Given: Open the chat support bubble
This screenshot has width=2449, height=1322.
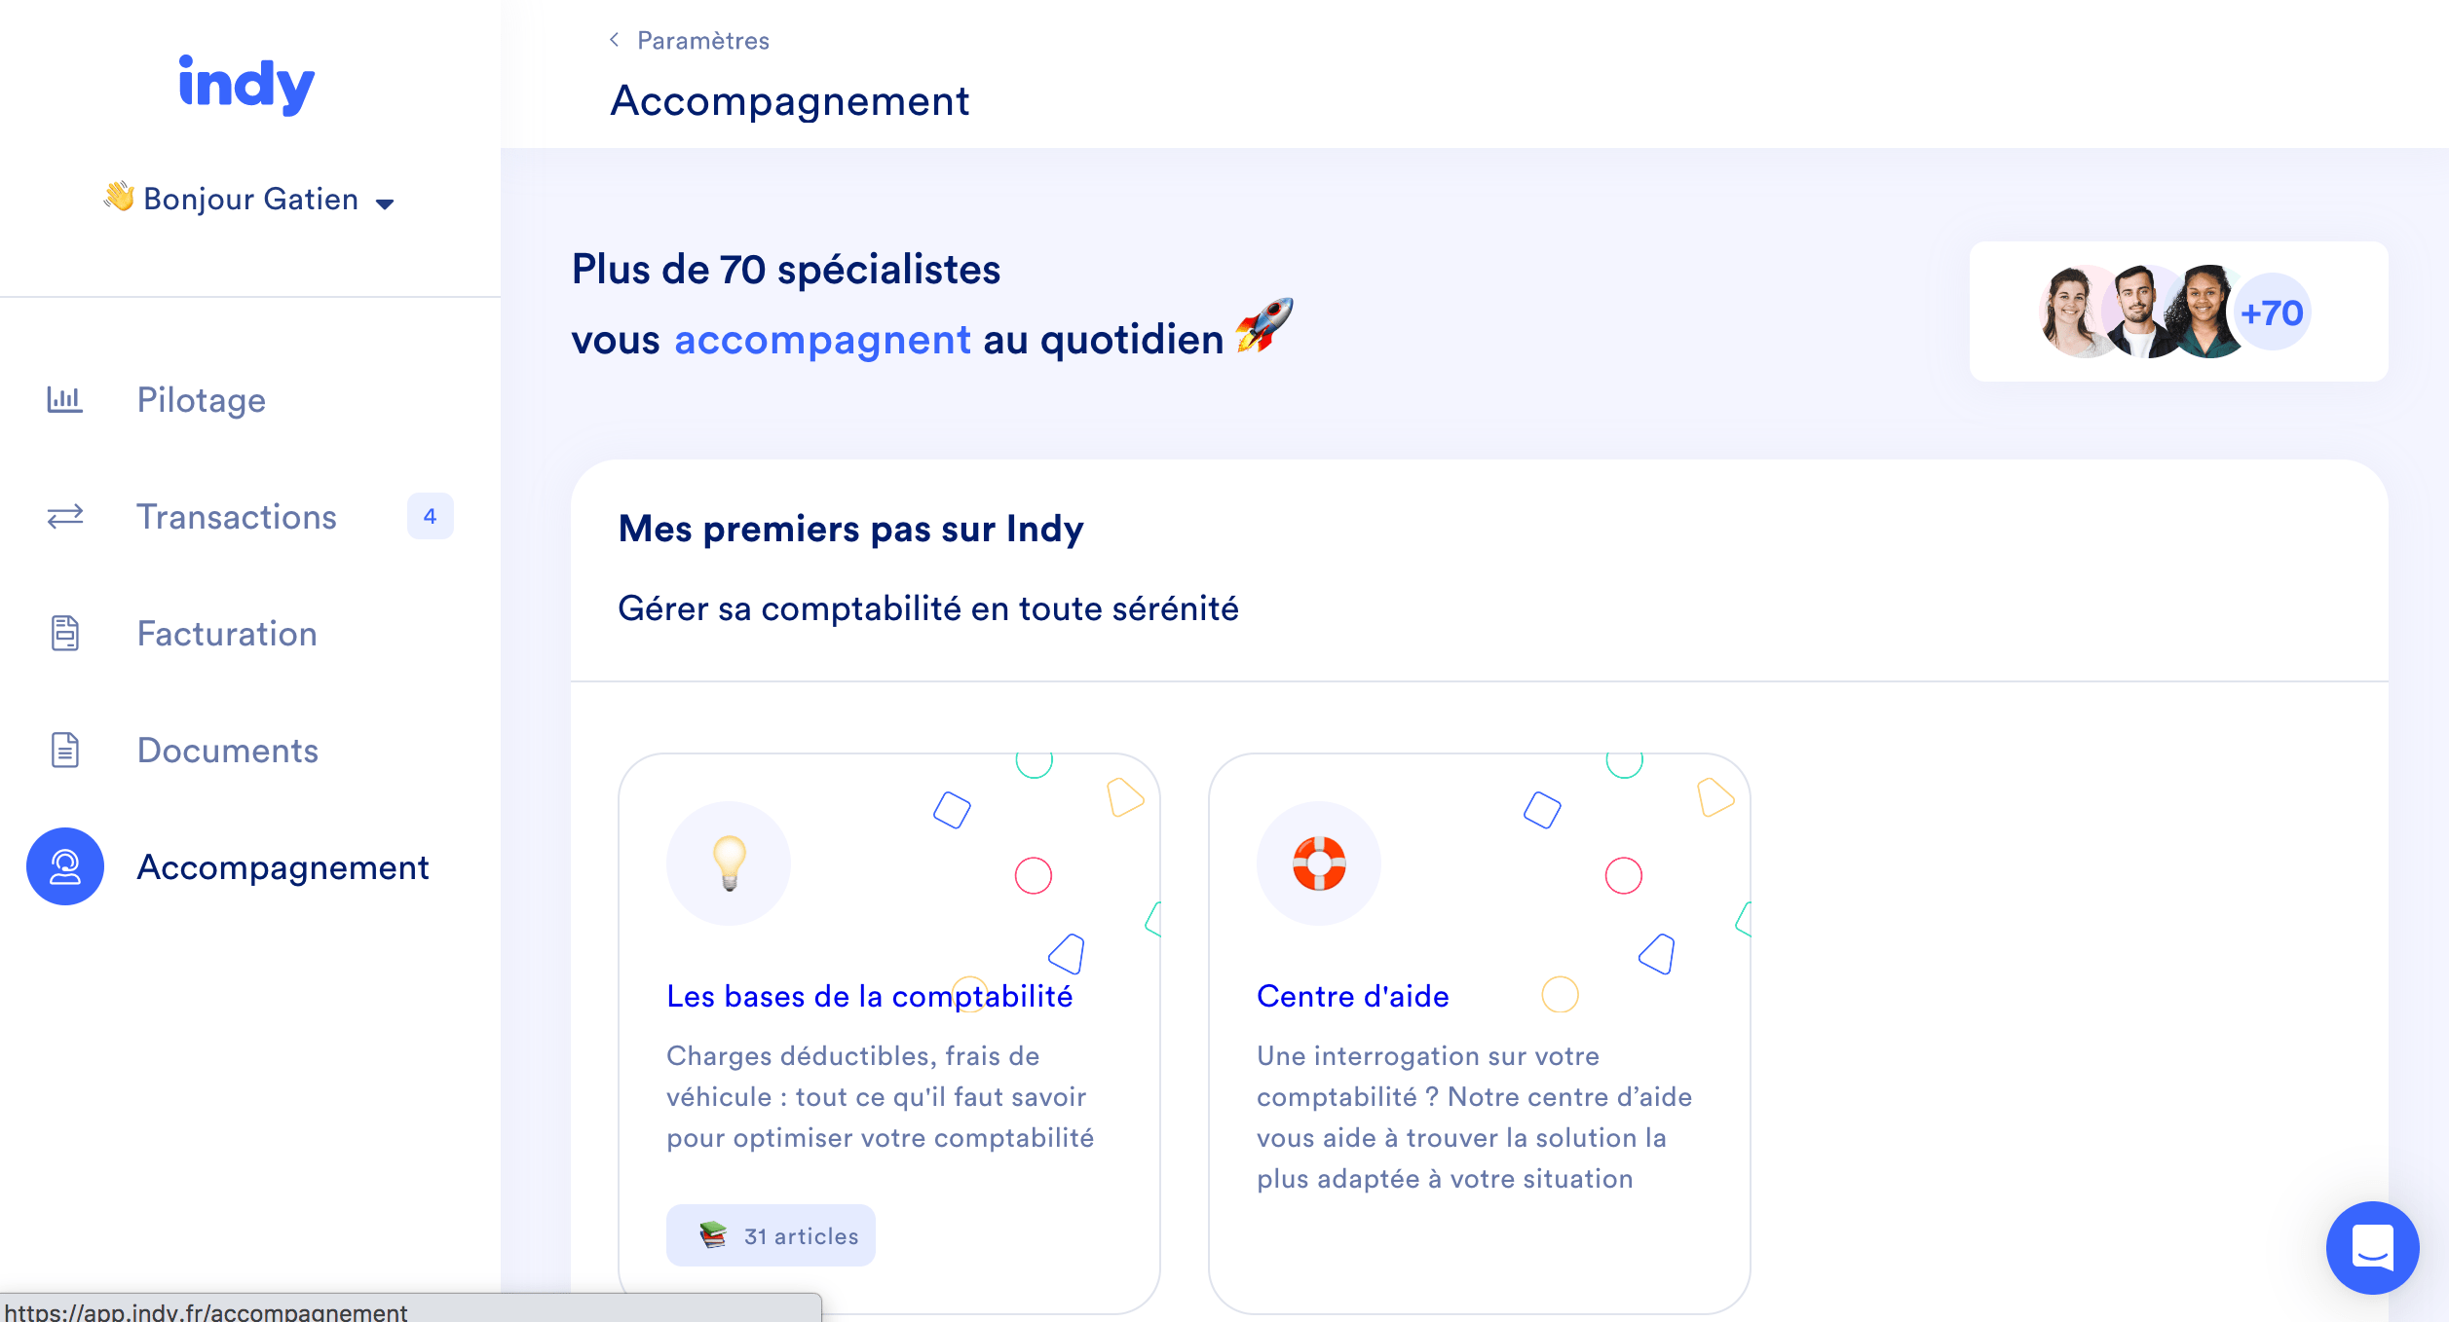Looking at the screenshot, I should (2372, 1247).
